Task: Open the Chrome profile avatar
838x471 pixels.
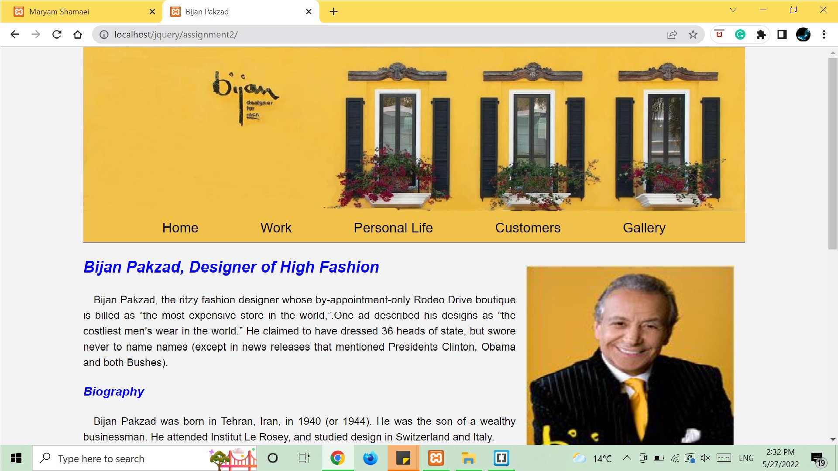Action: 803,34
